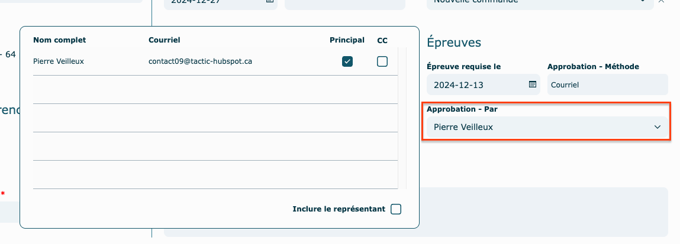The image size is (680, 244).
Task: Enable Inclure le représentant checkbox
Action: pyautogui.click(x=396, y=209)
